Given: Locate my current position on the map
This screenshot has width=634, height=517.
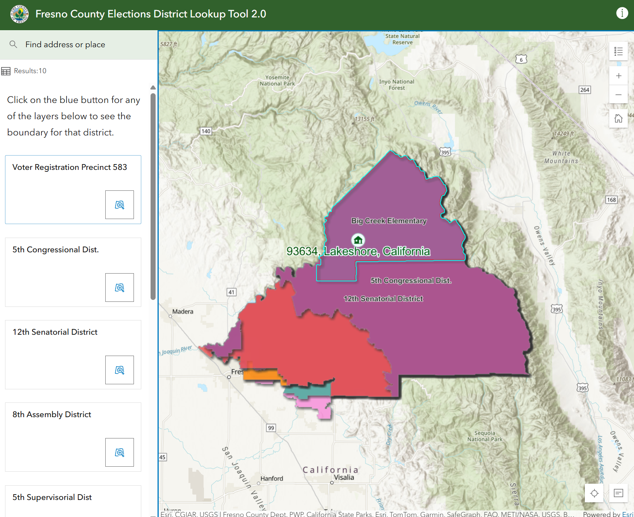Looking at the screenshot, I should click(594, 493).
